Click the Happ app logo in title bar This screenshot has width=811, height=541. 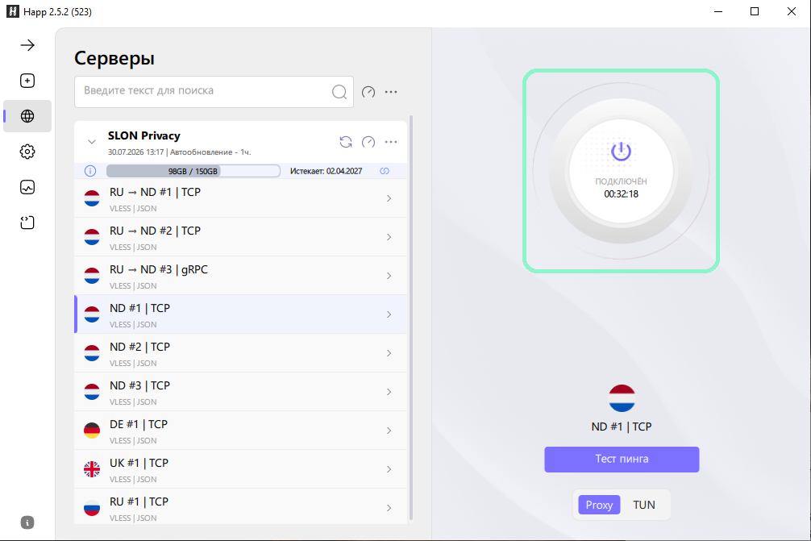click(12, 11)
